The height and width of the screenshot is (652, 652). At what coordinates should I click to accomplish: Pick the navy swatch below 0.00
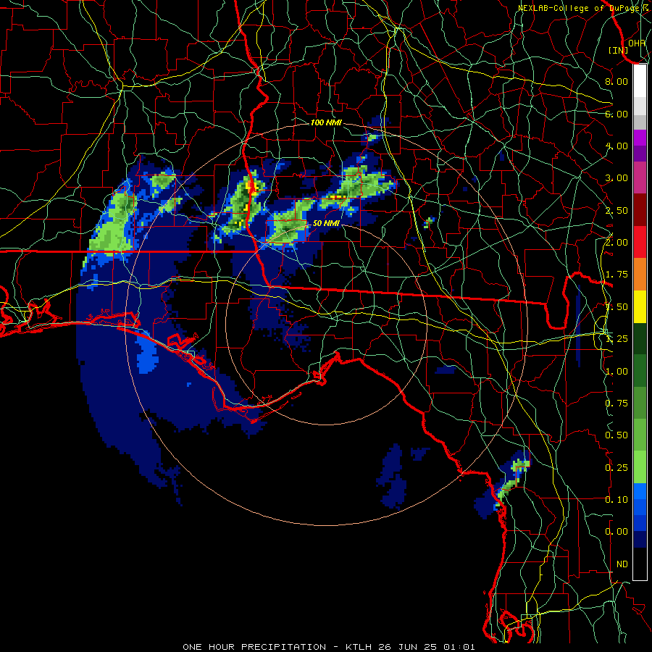click(x=640, y=540)
